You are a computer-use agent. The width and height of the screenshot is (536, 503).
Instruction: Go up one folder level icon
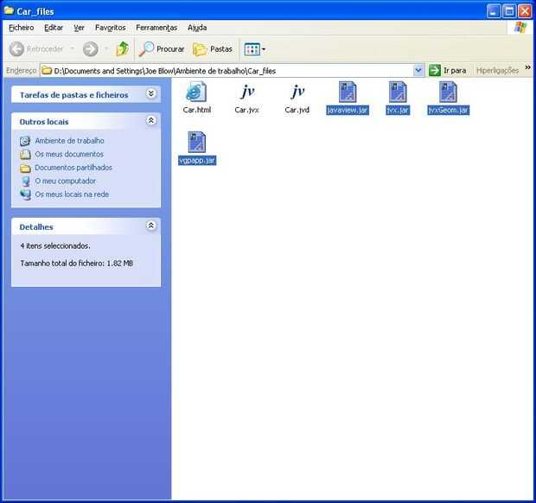[x=123, y=49]
